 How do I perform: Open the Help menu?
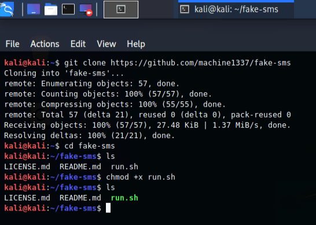pos(136,44)
